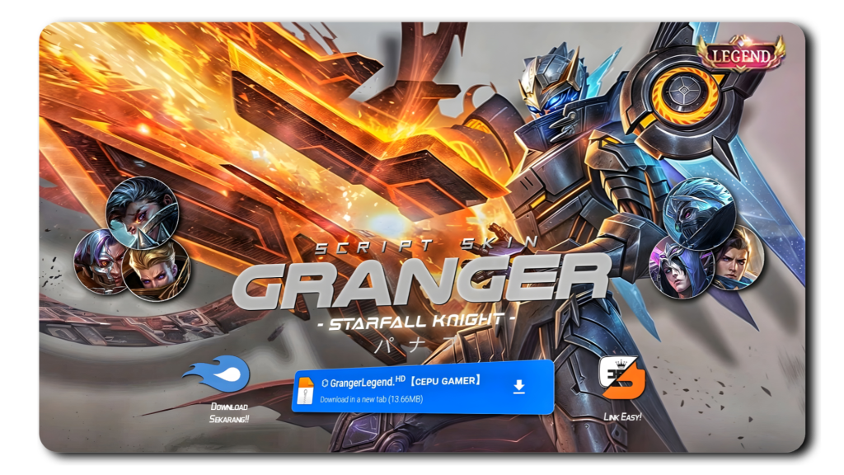Viewport: 844px width, 475px height.
Task: Select the blue armored masked hero portrait
Action: click(x=699, y=213)
